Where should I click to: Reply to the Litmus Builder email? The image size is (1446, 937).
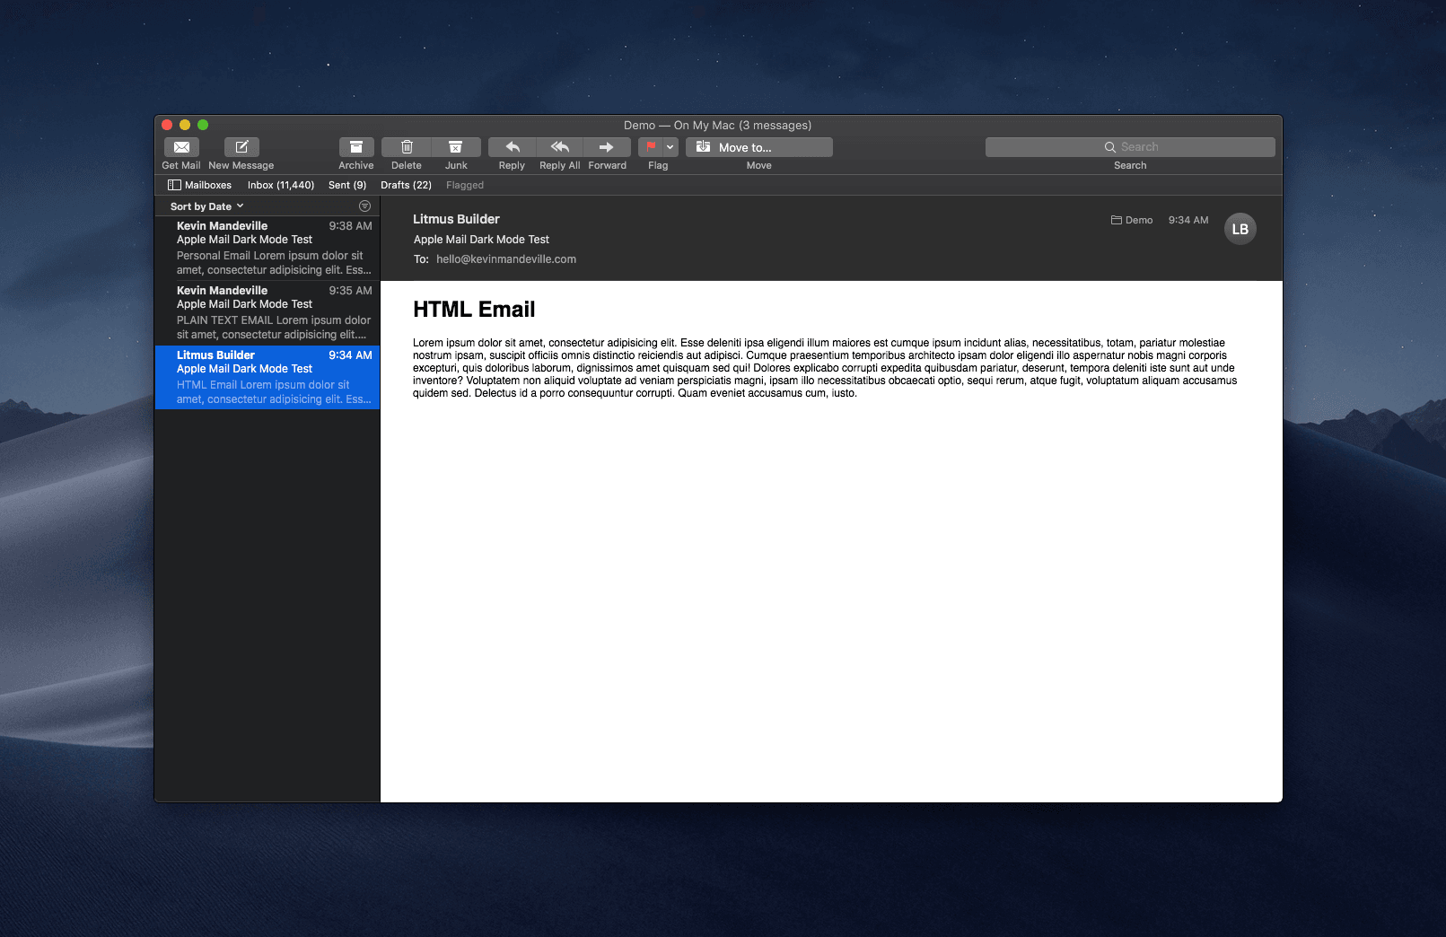coord(511,147)
